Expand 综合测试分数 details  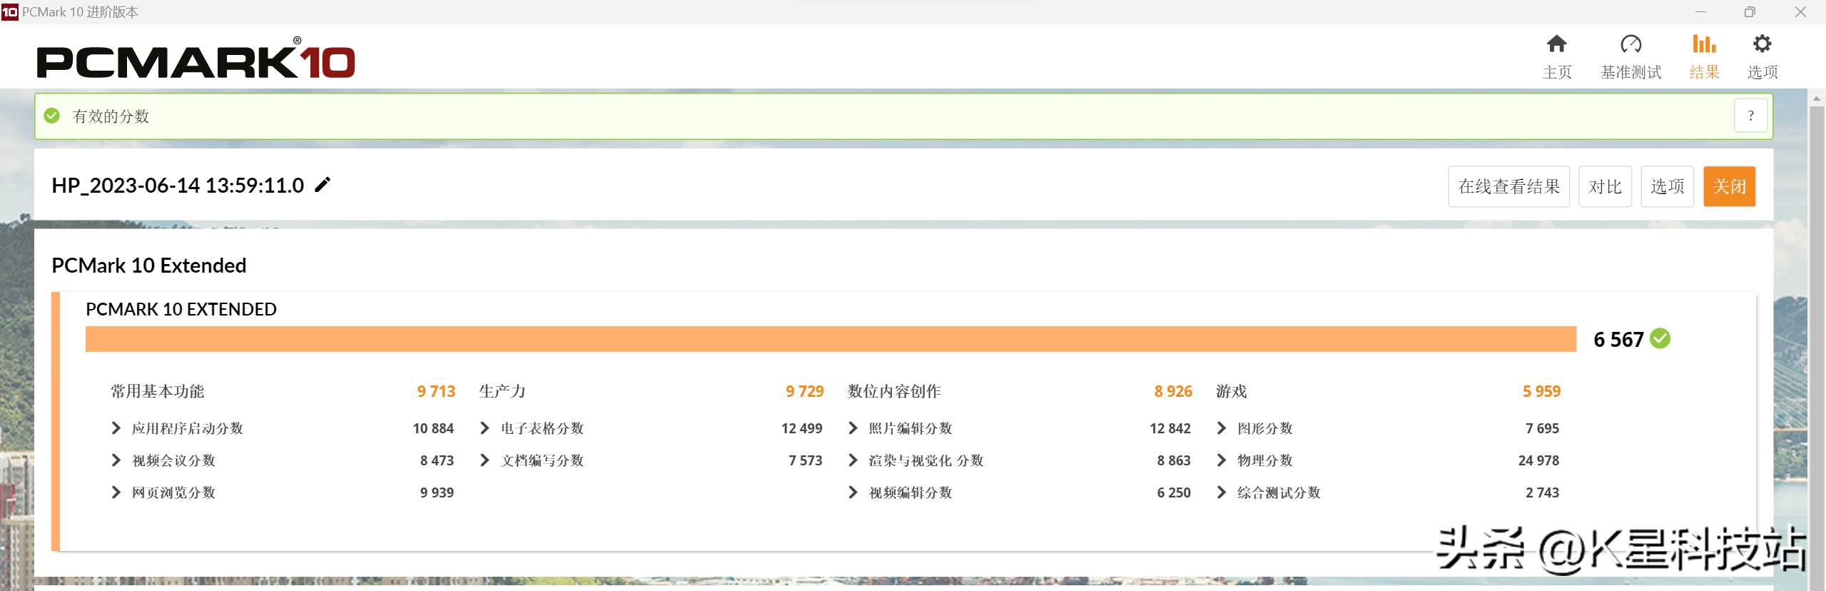pyautogui.click(x=1222, y=492)
